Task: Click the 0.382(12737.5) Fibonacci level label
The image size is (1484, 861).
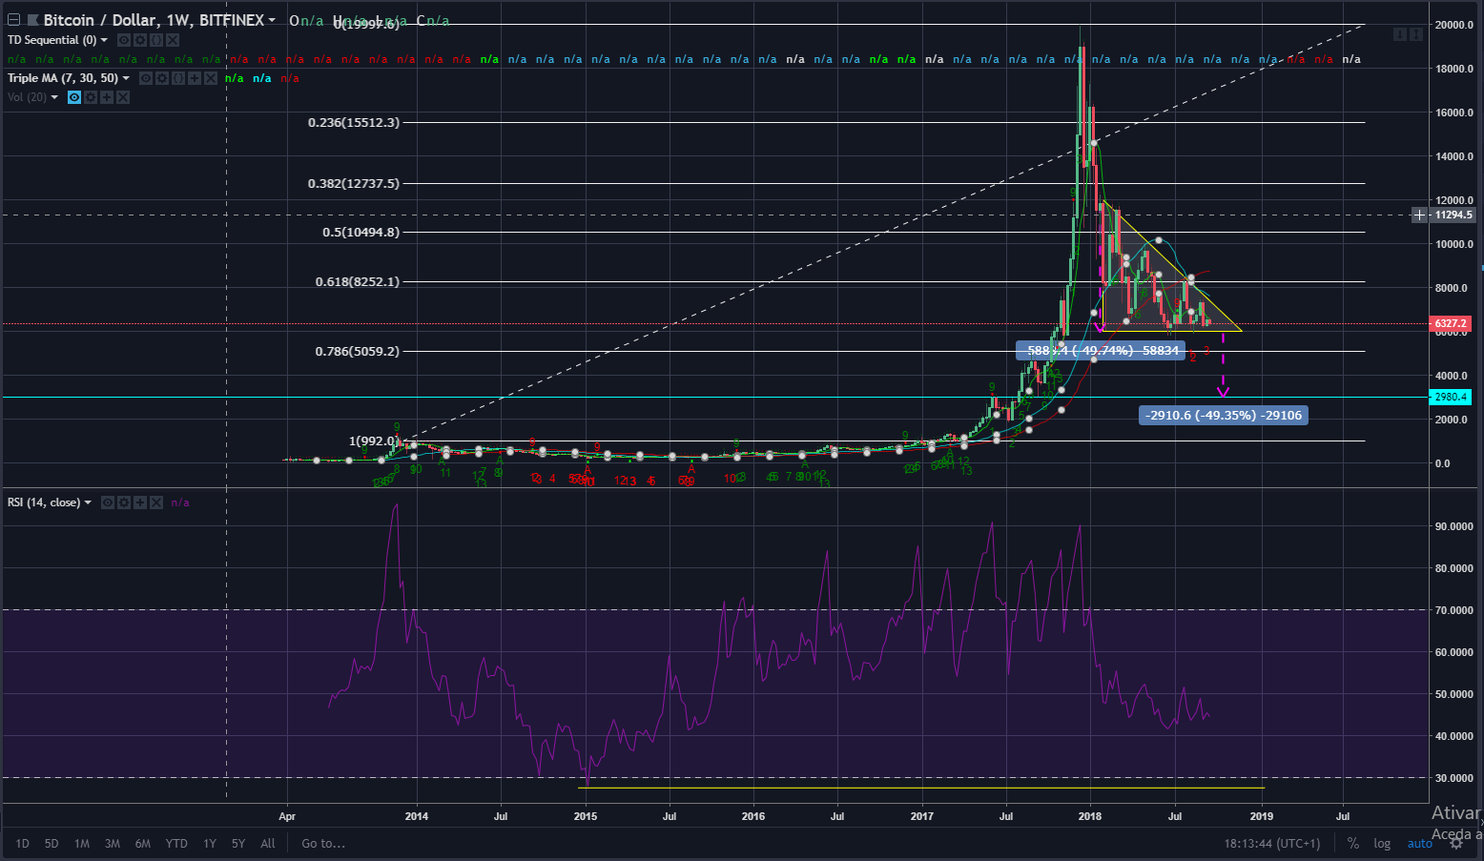Action: pos(354,183)
